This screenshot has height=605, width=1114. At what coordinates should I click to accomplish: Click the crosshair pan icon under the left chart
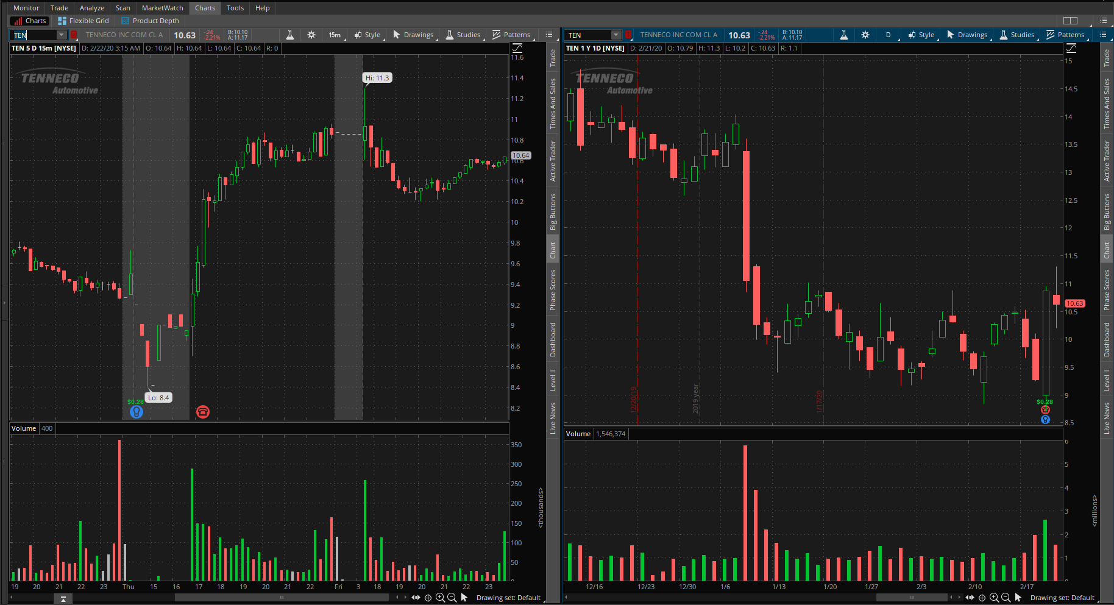click(428, 598)
